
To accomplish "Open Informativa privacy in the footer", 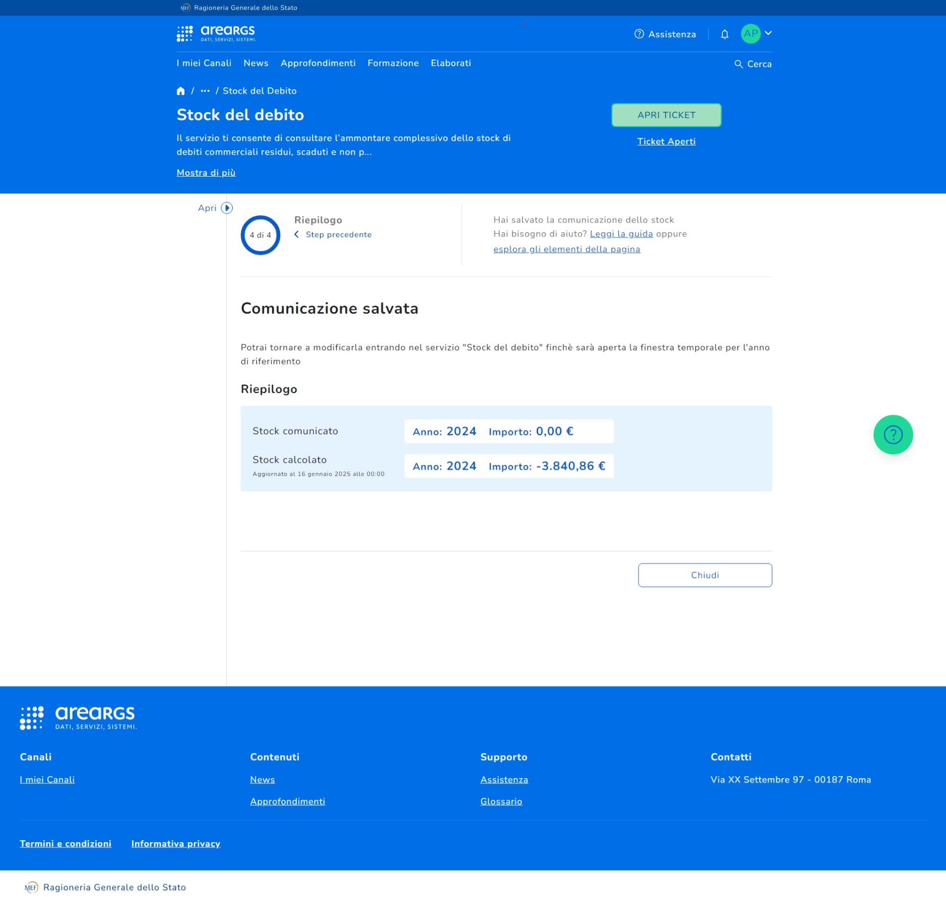I will click(x=176, y=844).
